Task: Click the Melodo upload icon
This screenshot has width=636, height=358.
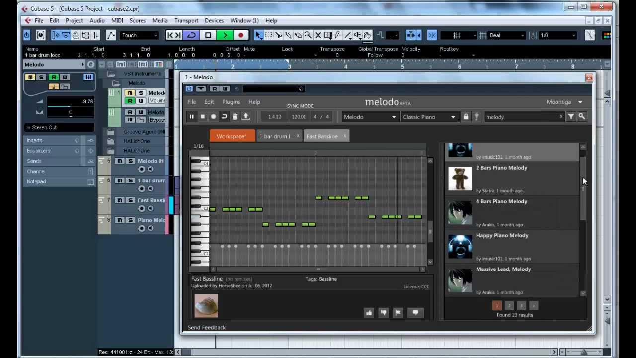Action: click(246, 117)
